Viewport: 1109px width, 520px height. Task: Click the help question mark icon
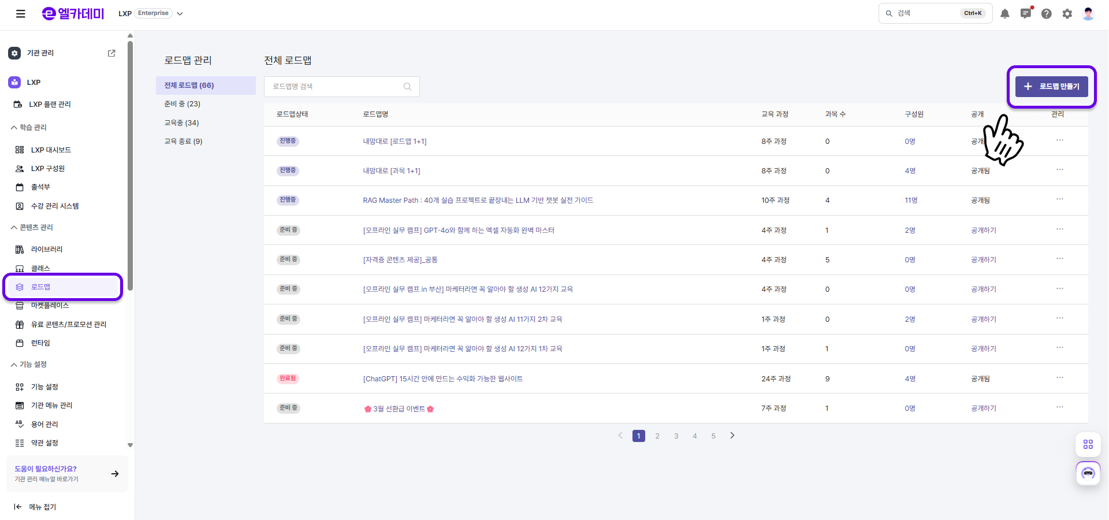tap(1047, 14)
